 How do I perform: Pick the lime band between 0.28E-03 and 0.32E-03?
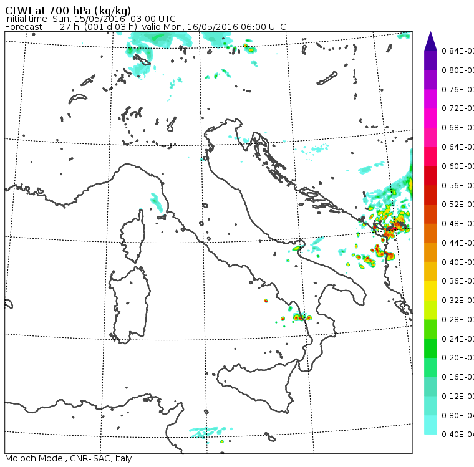(430, 310)
